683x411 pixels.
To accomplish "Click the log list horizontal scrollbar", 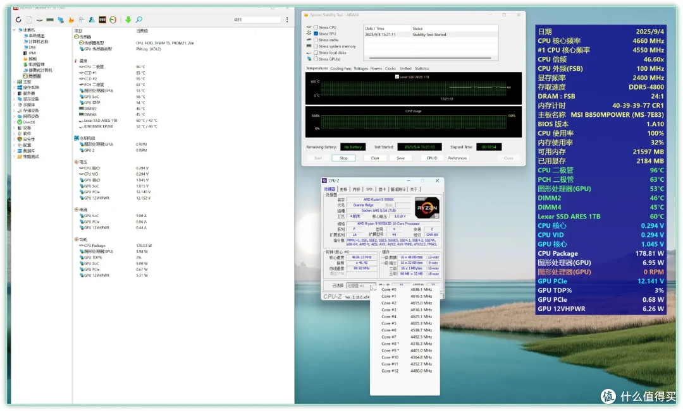I will (x=430, y=58).
